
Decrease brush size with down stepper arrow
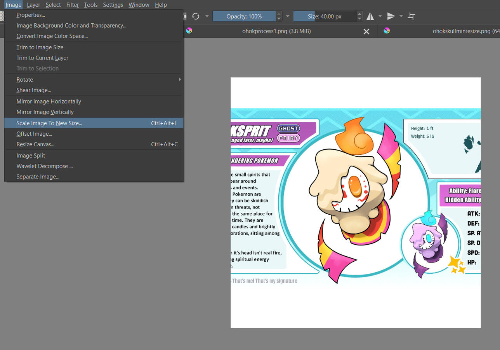[359, 19]
